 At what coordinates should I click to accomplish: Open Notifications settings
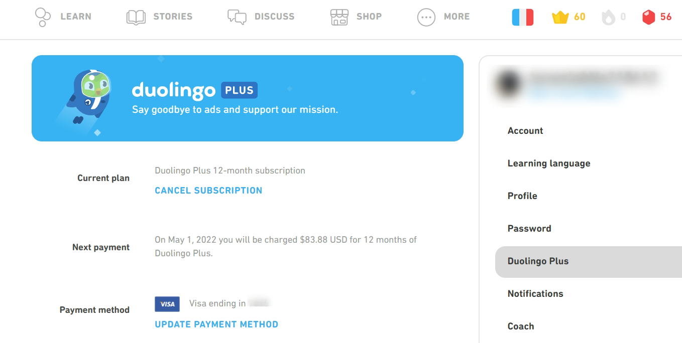(535, 294)
